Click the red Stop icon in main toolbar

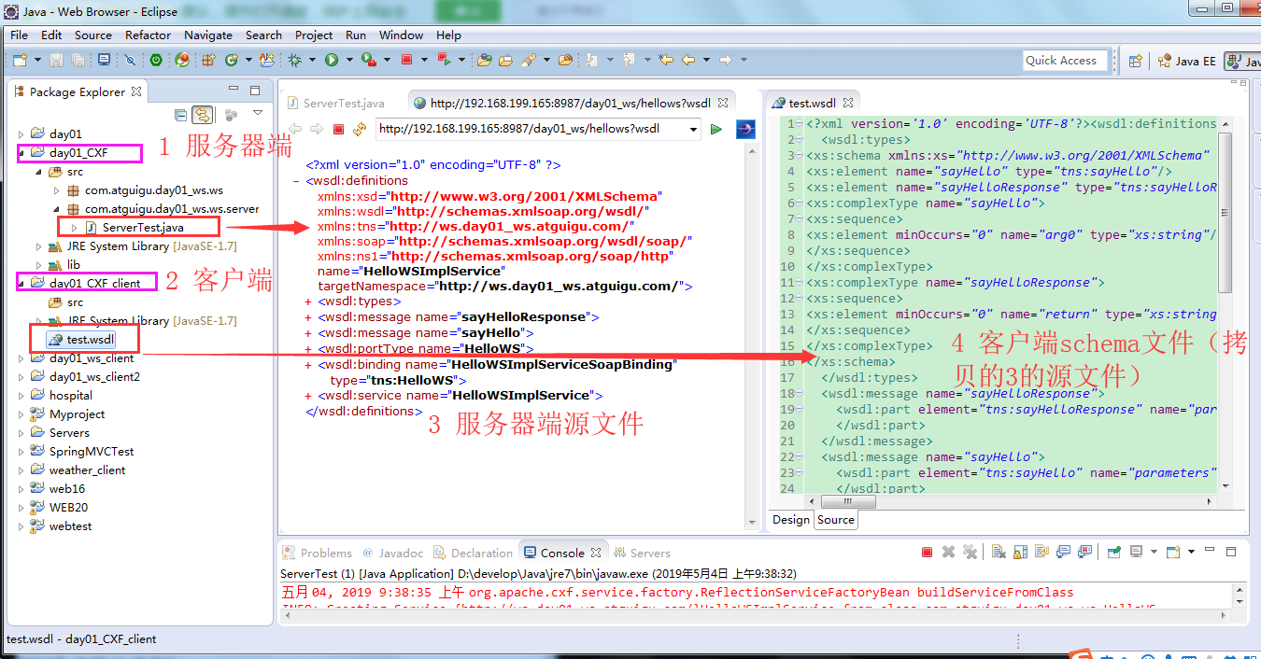coord(406,60)
